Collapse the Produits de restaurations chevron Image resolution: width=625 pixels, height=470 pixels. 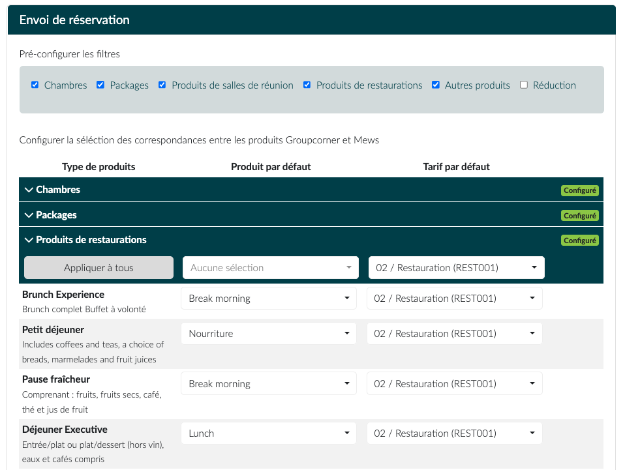coord(29,240)
